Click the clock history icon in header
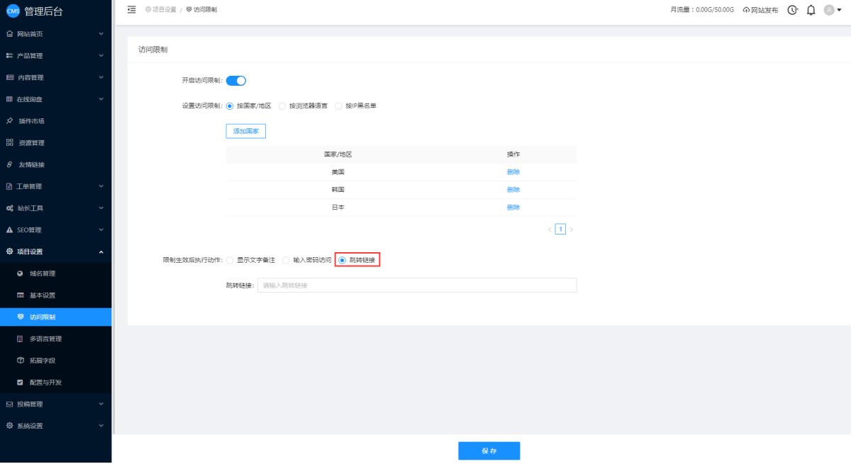 [x=793, y=10]
